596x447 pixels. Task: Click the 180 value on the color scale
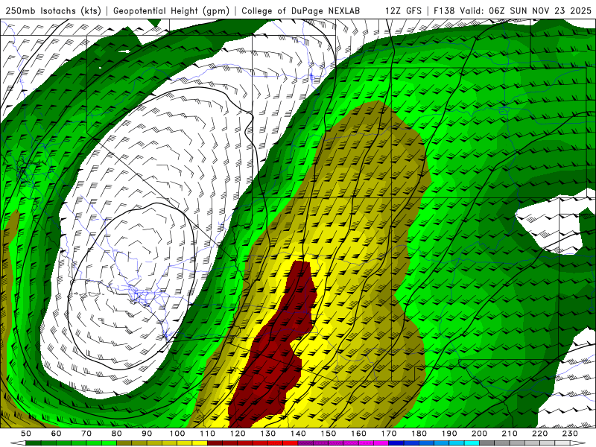[x=419, y=434]
